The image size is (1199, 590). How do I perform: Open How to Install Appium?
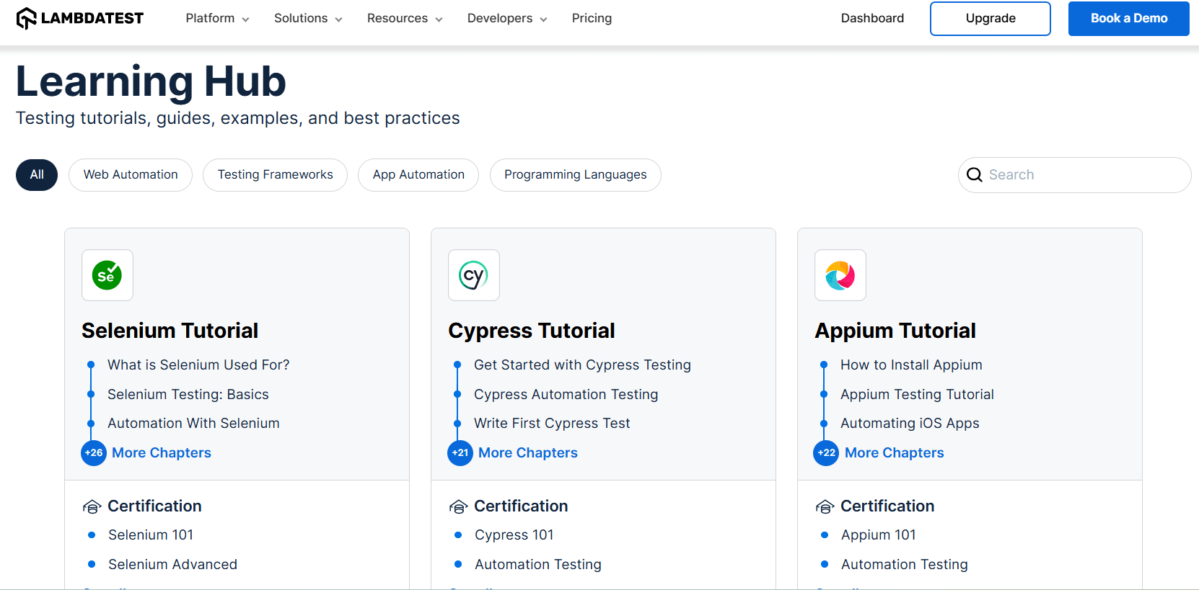click(911, 365)
